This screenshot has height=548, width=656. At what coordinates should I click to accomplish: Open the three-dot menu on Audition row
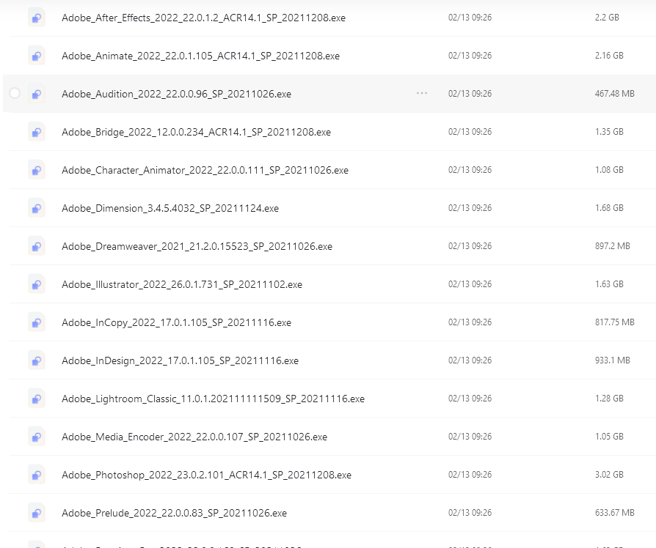point(422,93)
